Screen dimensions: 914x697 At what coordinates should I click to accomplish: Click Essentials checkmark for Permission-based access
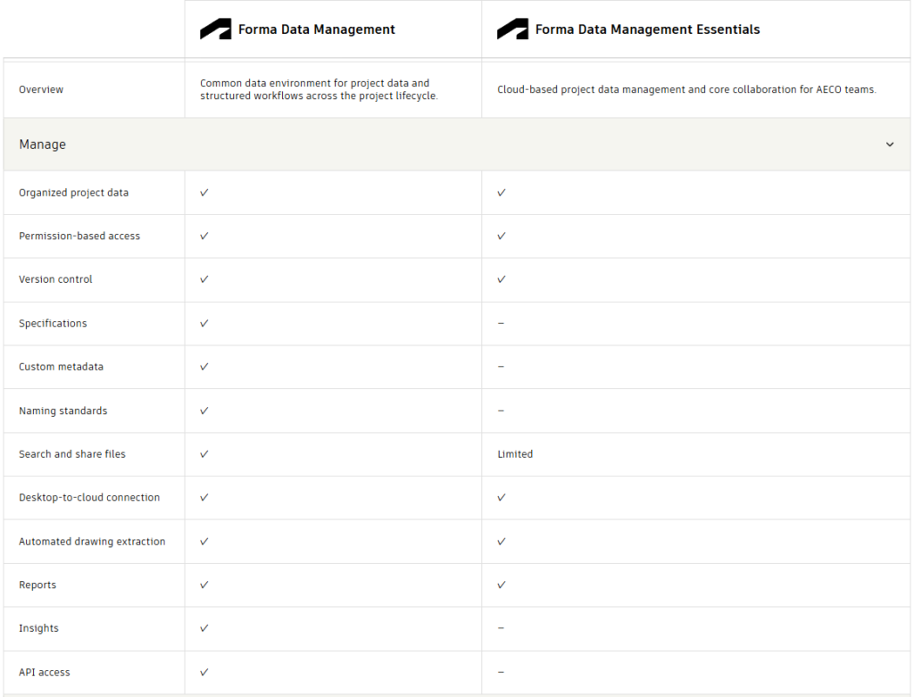click(x=502, y=236)
